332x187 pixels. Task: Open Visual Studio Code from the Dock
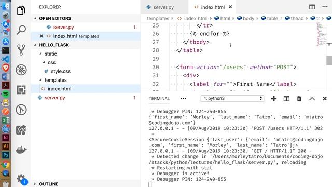[6, 59]
